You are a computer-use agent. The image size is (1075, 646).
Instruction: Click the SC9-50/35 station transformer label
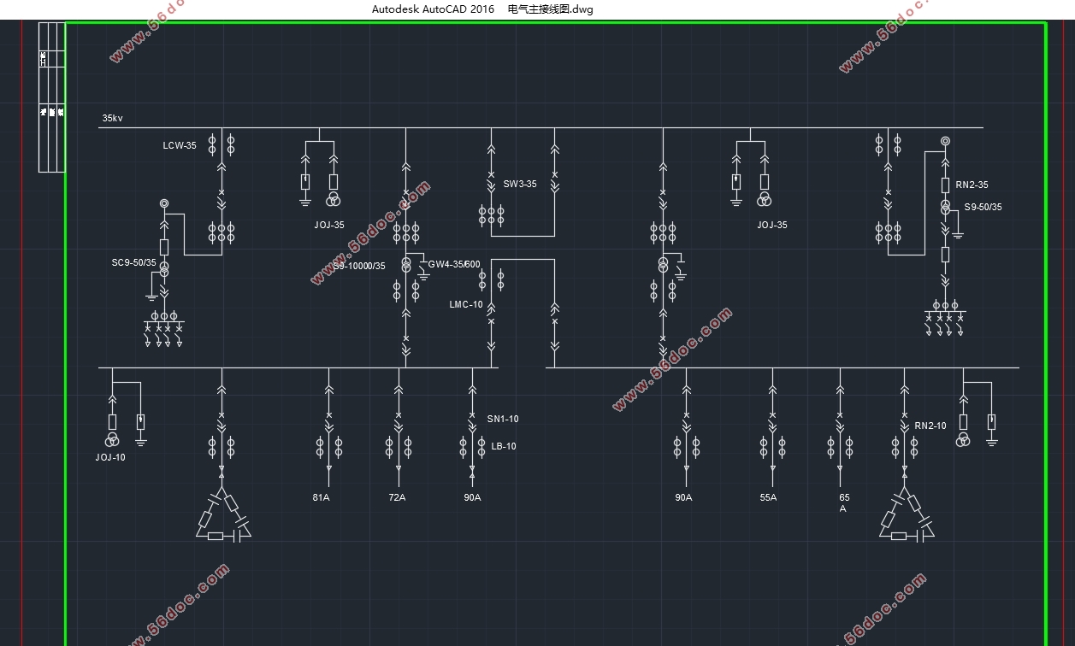[134, 262]
